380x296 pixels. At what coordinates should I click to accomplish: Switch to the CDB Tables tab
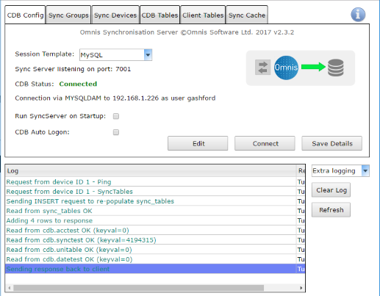(x=159, y=15)
